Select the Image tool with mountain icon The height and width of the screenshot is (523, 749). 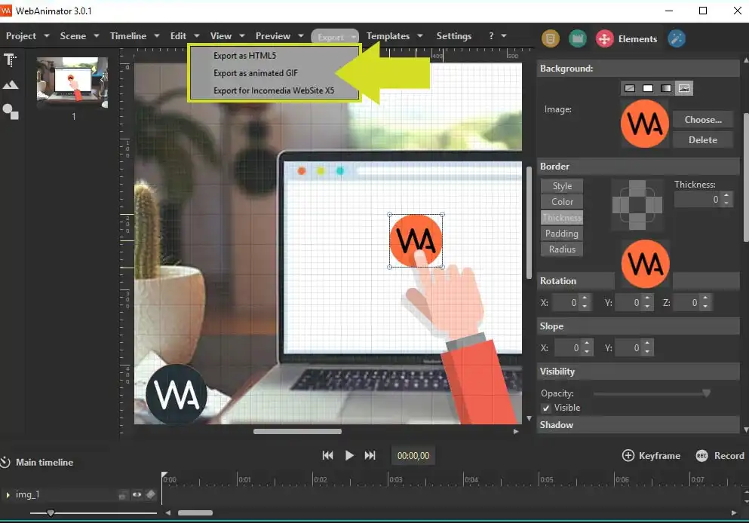[11, 85]
